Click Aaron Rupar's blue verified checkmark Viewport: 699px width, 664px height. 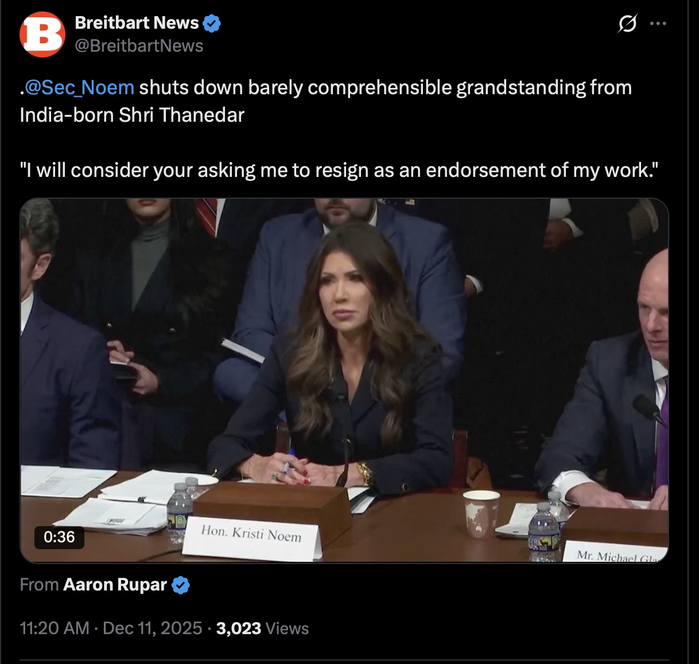(x=181, y=585)
